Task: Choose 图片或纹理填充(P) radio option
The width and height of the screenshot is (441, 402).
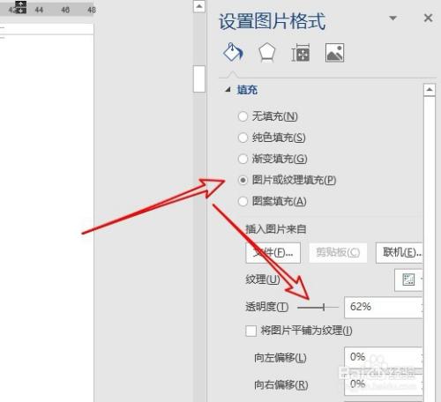Action: 243,180
